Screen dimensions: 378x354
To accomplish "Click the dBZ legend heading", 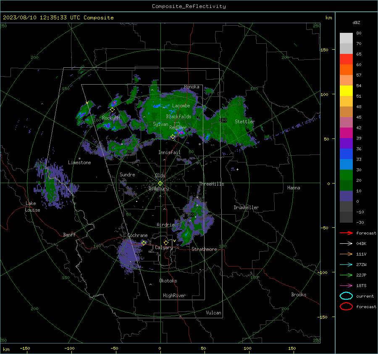I will coord(356,22).
